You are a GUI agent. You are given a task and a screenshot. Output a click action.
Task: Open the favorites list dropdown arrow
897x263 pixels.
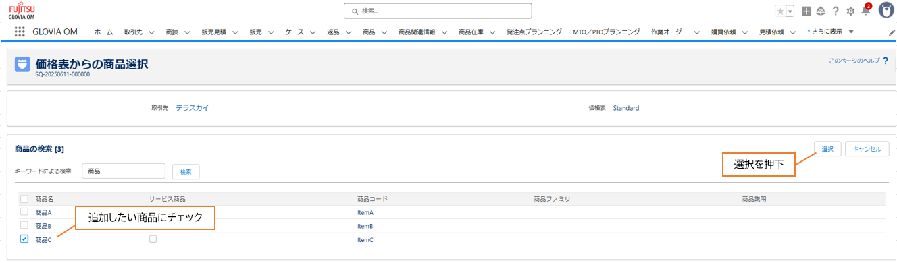coord(790,11)
